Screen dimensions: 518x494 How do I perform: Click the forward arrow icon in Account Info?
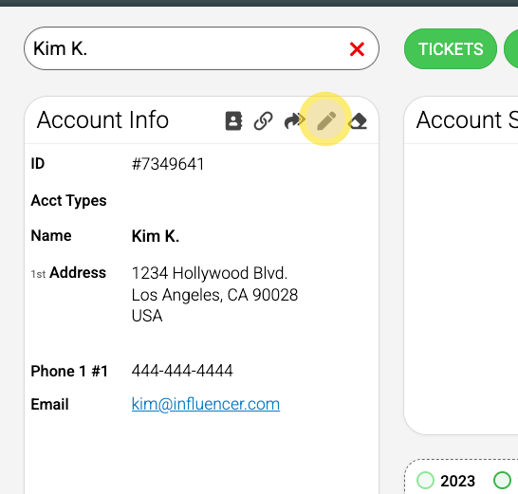click(x=293, y=120)
